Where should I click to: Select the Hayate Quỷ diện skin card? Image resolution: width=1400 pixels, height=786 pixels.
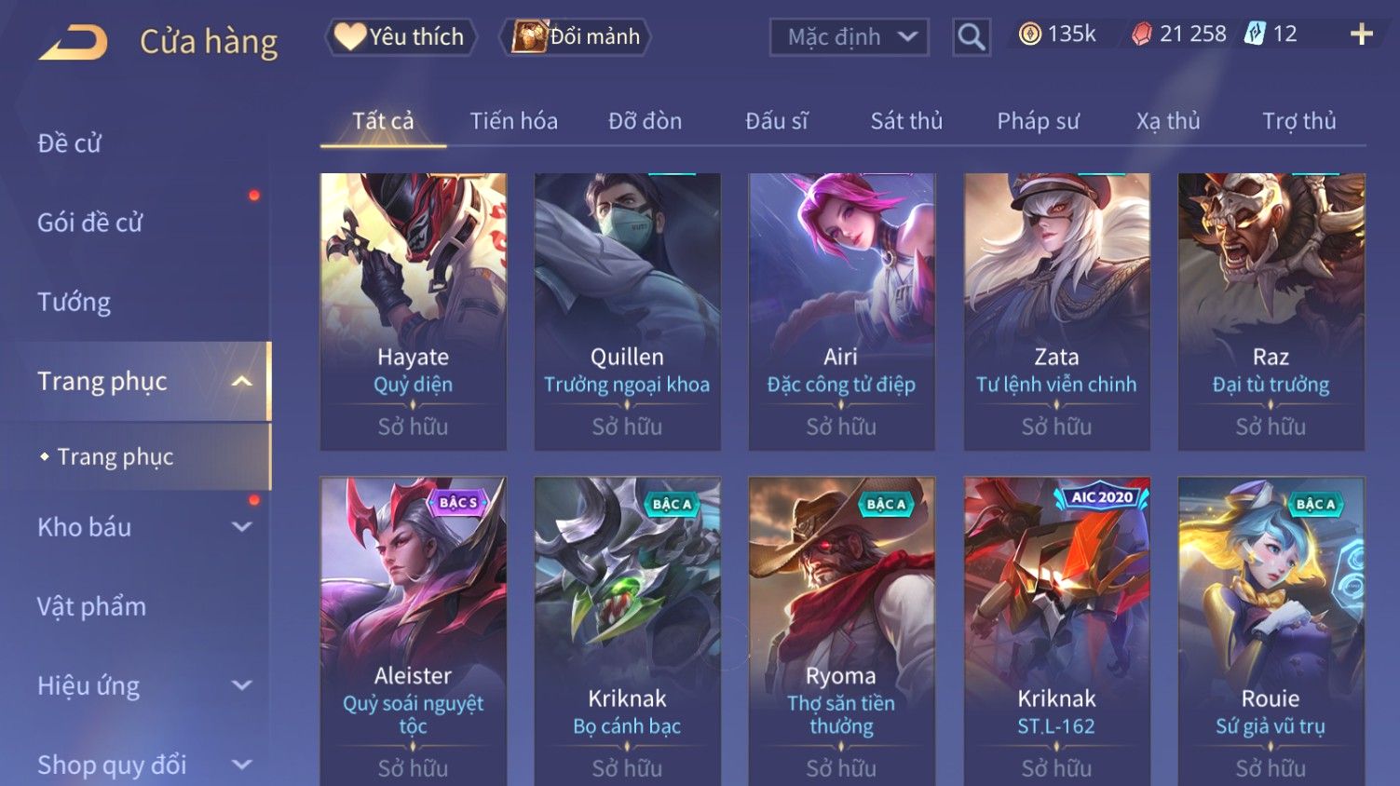413,311
